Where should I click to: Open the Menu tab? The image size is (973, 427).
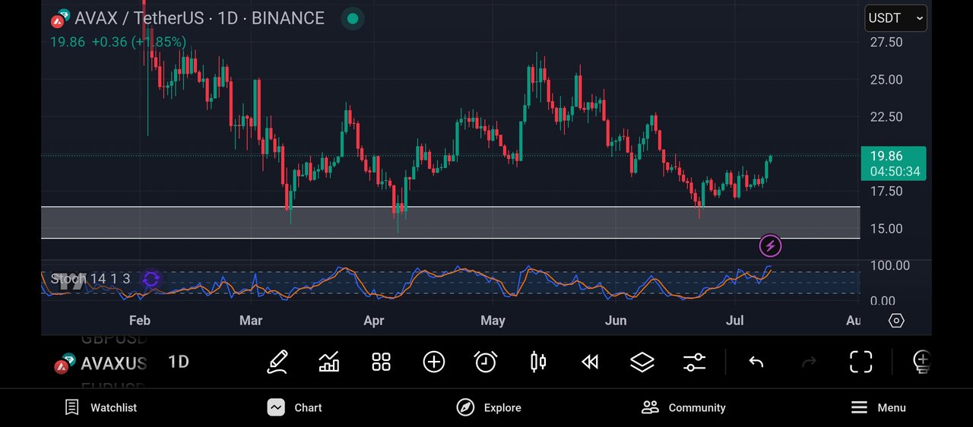click(x=878, y=408)
